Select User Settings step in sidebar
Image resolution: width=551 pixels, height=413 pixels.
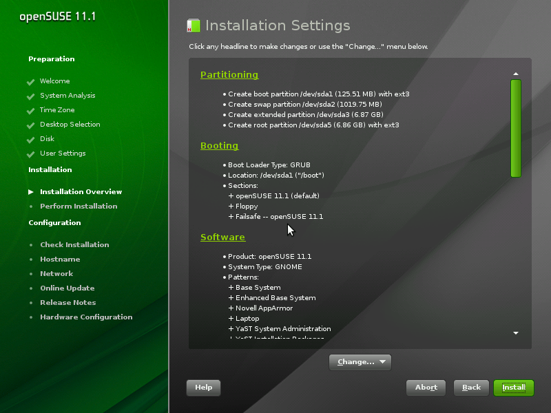click(63, 153)
